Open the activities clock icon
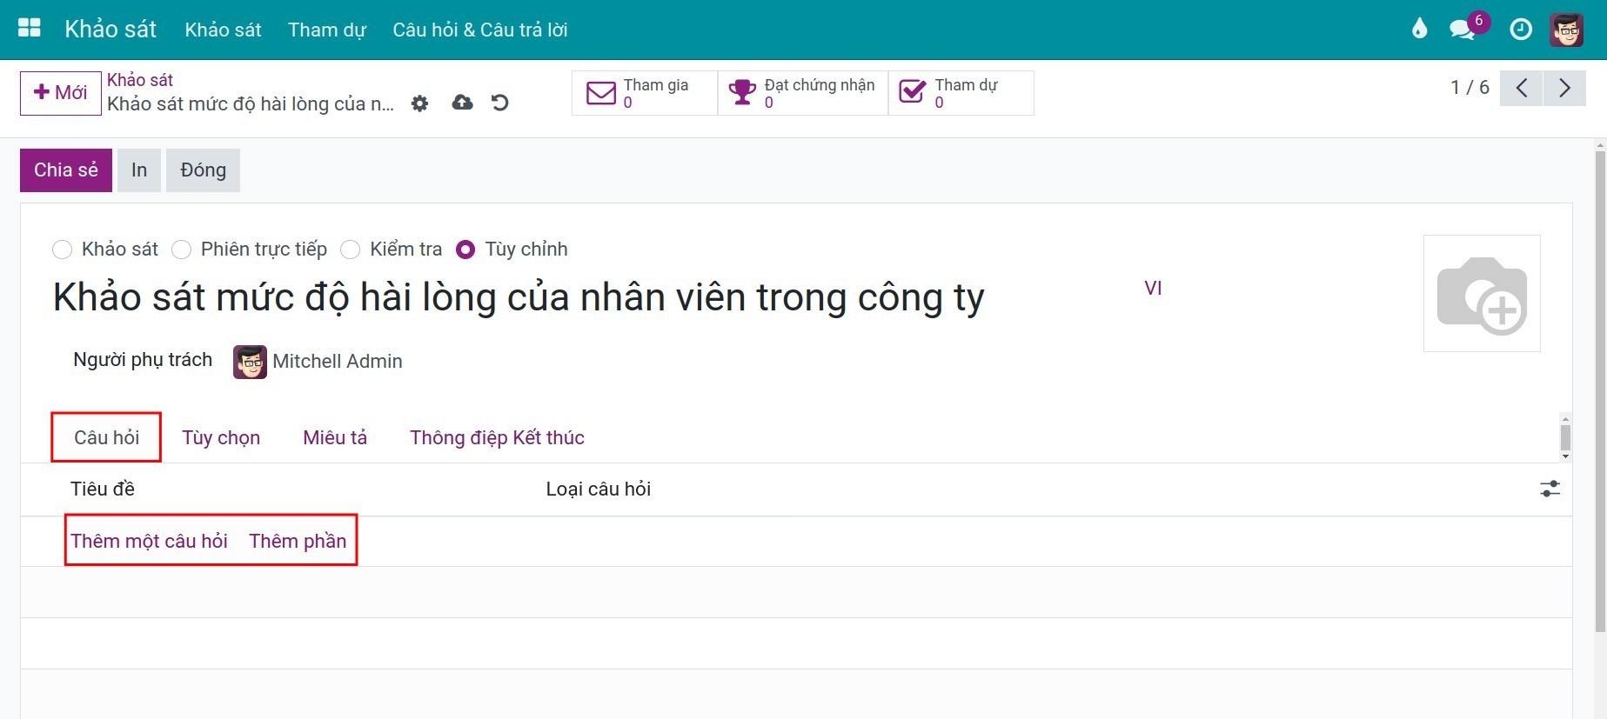Viewport: 1607px width, 719px height. pos(1520,30)
